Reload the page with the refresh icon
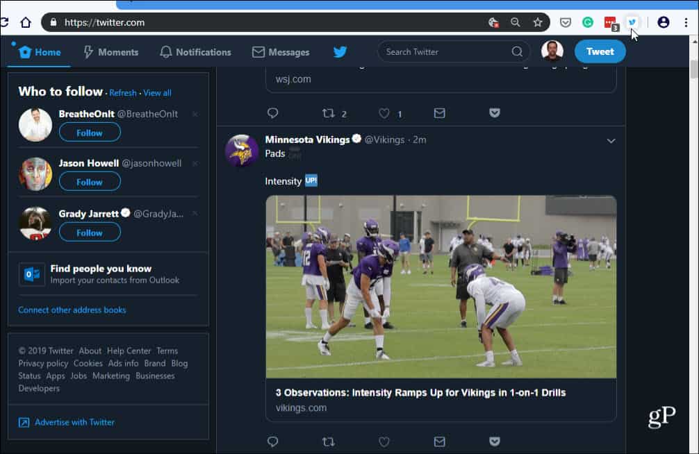699x454 pixels. pos(4,22)
